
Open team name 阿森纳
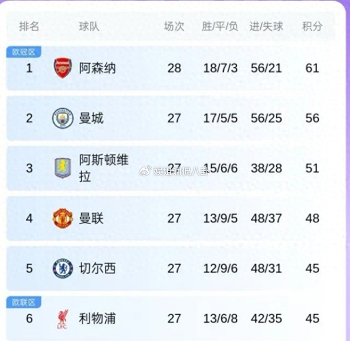[x=97, y=68]
